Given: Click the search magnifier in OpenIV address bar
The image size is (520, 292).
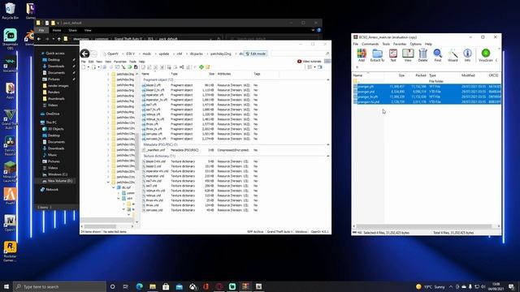Looking at the screenshot, I should coord(327,54).
